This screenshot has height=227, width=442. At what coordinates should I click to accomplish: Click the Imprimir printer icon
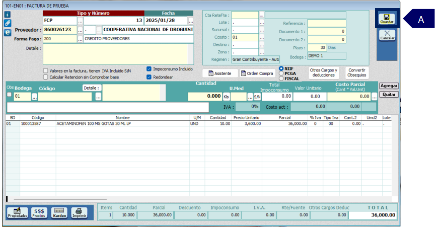(x=79, y=212)
